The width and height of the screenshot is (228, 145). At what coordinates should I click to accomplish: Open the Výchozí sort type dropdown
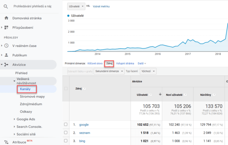[148, 71]
